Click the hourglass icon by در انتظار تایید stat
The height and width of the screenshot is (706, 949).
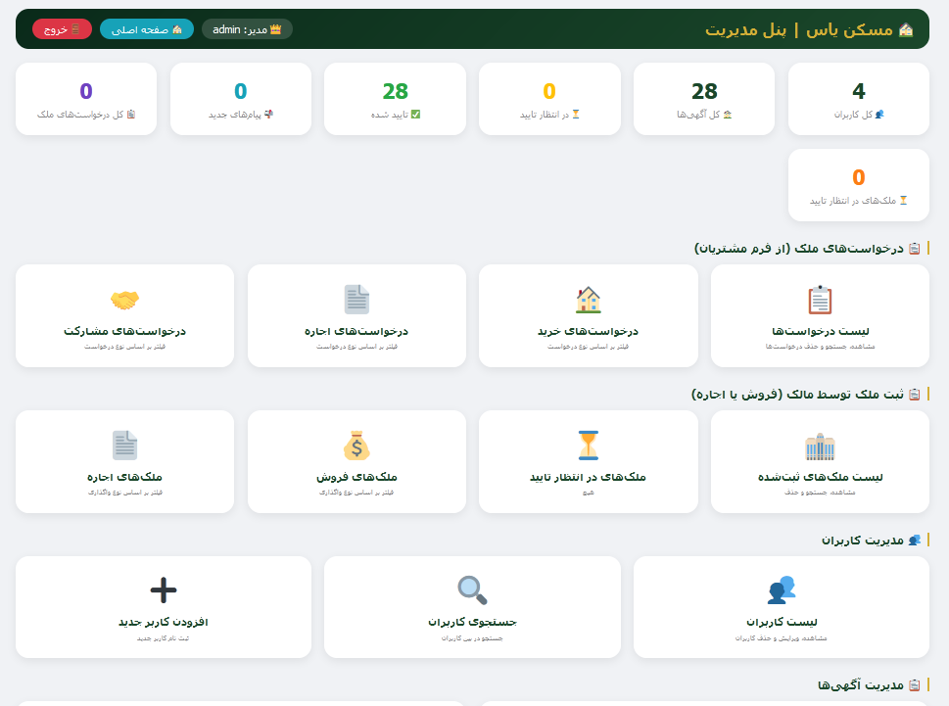[x=576, y=114]
